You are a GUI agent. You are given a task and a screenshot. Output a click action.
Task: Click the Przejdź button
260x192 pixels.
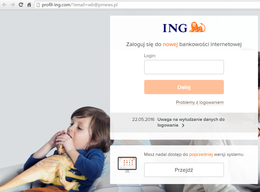point(184,170)
